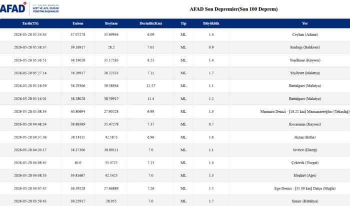Click date cell 2026-05-28 05:36:51
This screenshot has width=350, height=206.
[x=30, y=60]
